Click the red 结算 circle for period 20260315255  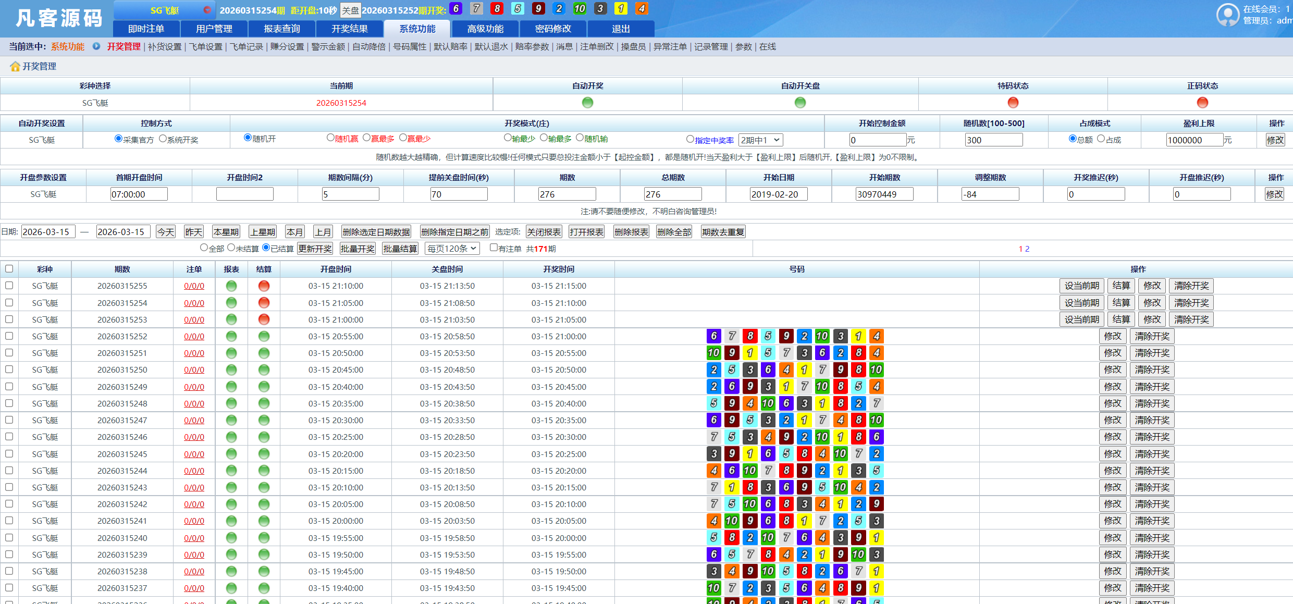point(263,286)
